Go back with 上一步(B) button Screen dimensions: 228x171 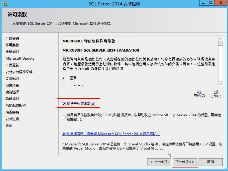click(x=159, y=162)
